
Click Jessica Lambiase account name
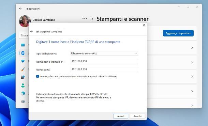[44, 20]
